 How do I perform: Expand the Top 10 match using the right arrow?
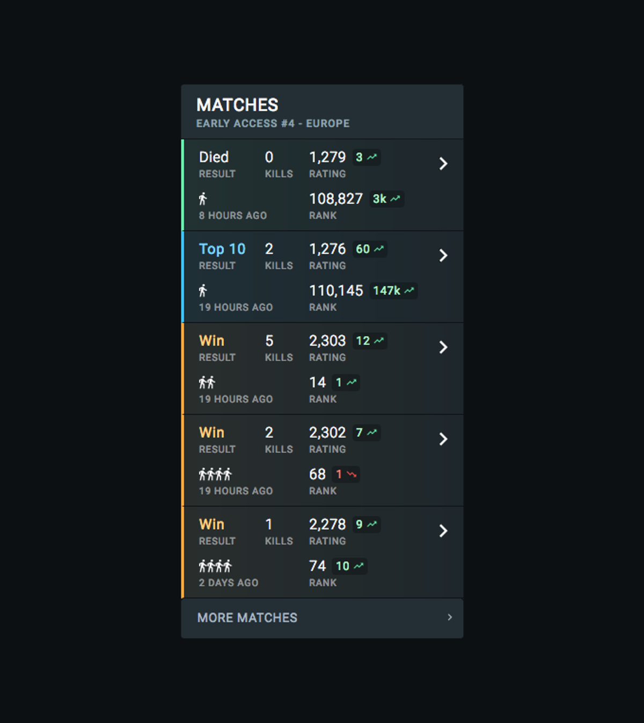tap(444, 255)
